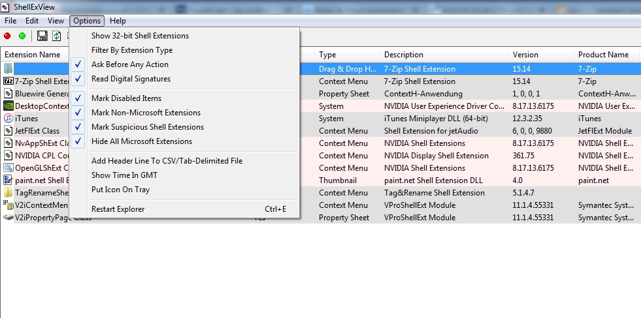Select version 1, 0, 0, 1 cell
Viewport: 641px width, 318px height.
(x=526, y=94)
